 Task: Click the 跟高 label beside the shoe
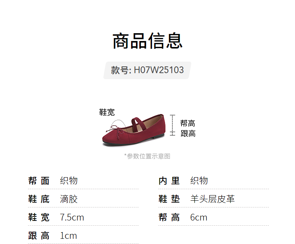(x=188, y=134)
